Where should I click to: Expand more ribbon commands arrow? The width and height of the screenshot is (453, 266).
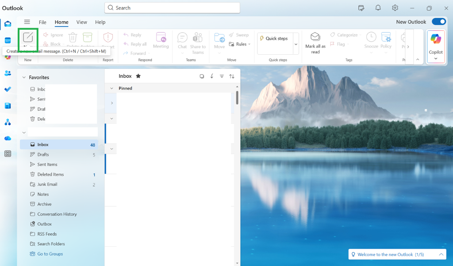coord(408,46)
